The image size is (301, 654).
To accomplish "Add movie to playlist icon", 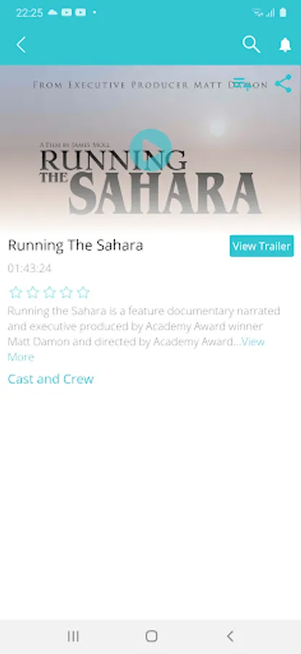I will coord(242,84).
